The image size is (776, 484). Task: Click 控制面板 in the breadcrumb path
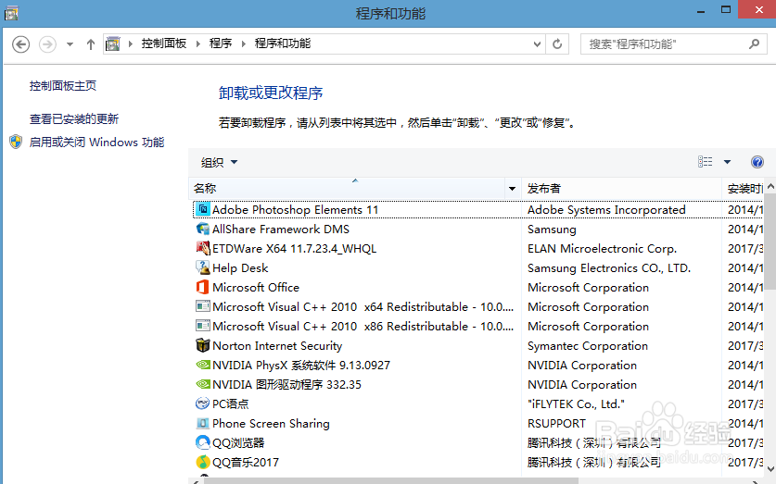164,43
